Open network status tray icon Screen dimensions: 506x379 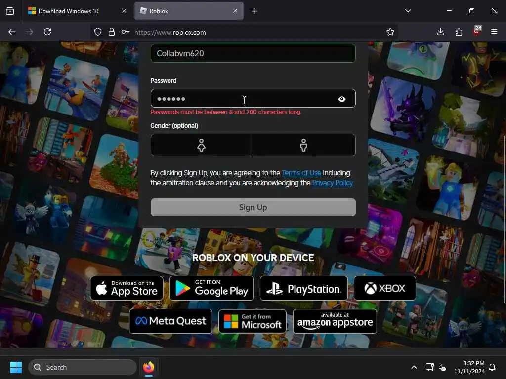(x=429, y=367)
